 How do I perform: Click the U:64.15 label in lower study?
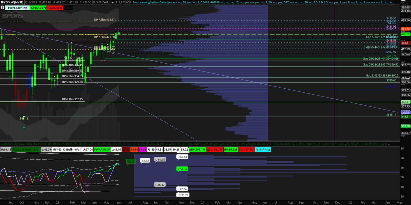click(x=6, y=150)
